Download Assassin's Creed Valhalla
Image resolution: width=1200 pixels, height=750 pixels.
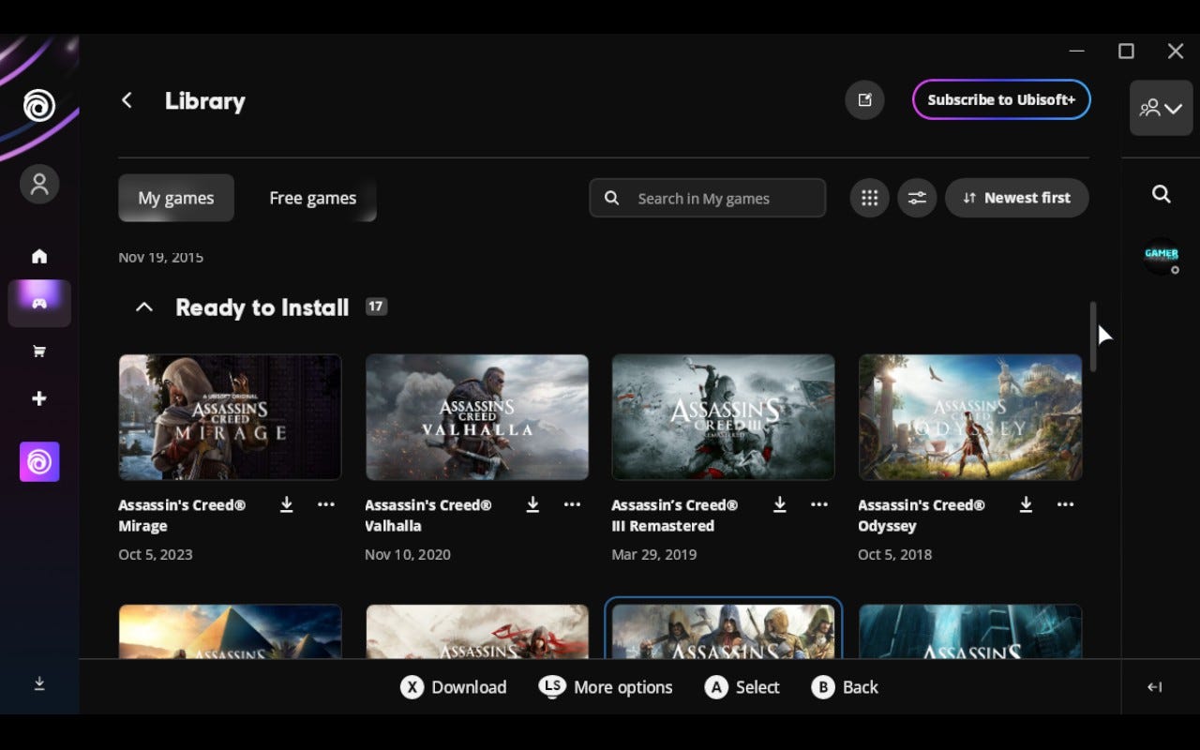coord(532,504)
